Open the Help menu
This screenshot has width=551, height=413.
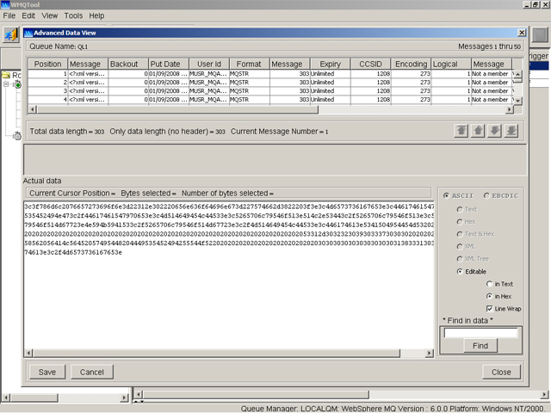click(96, 15)
